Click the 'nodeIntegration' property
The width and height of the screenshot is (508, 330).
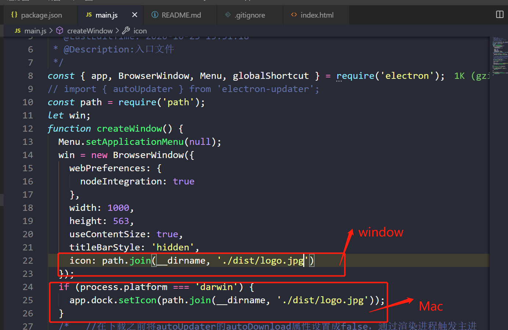121,181
